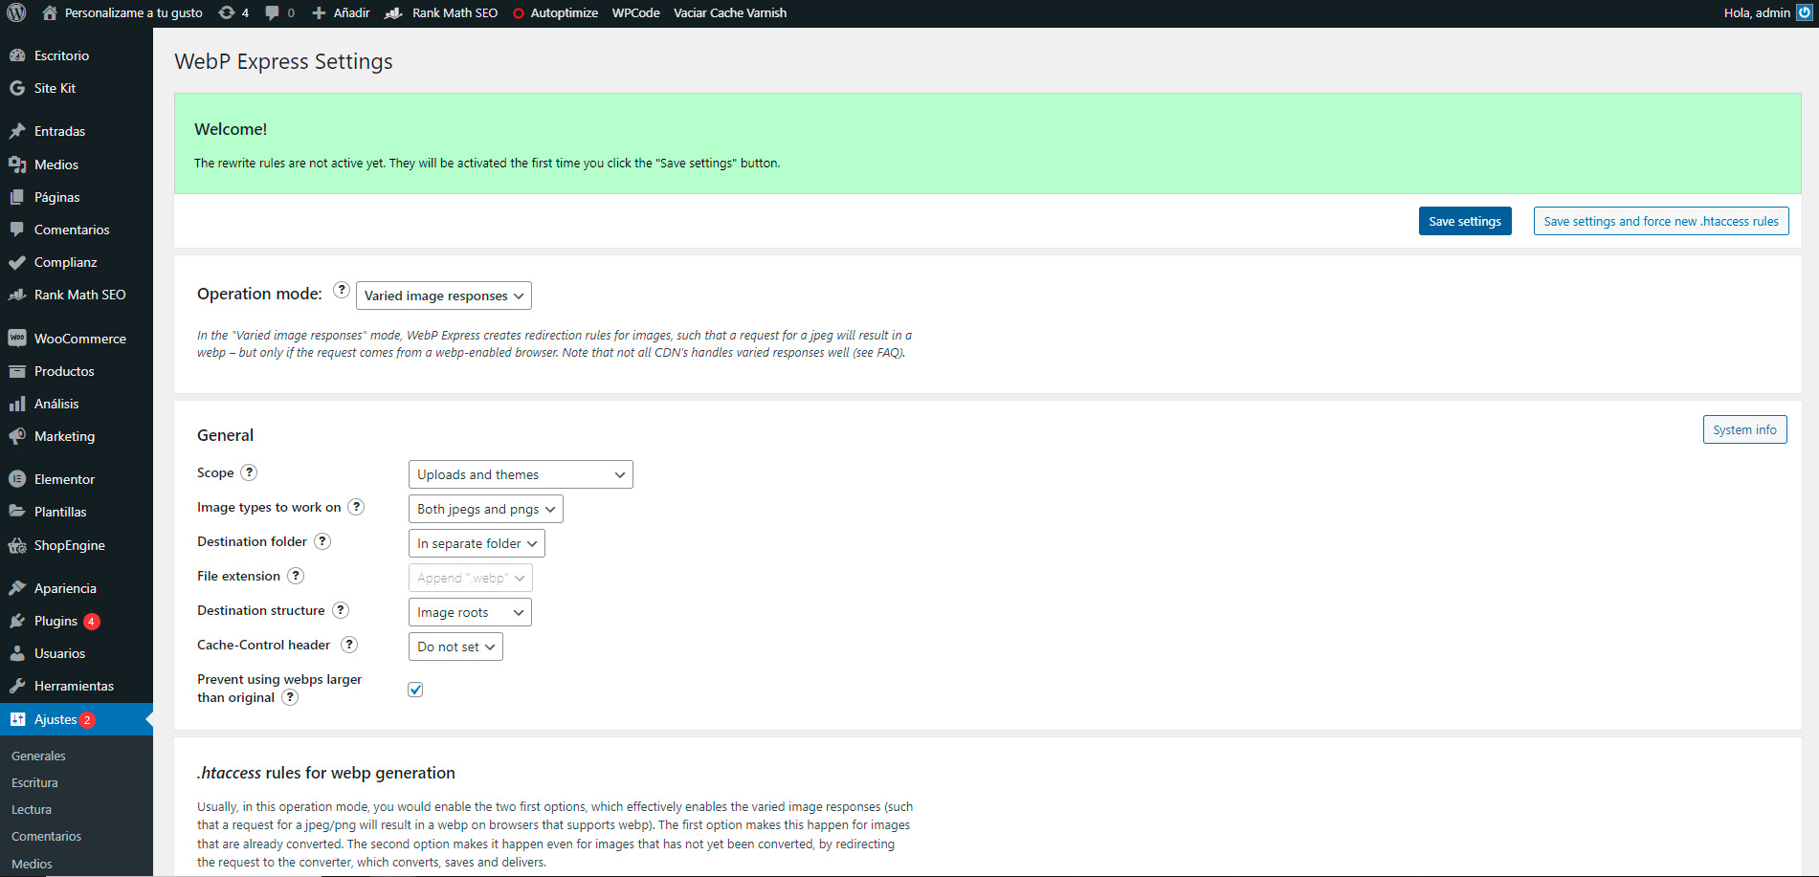Open Generales settings submenu

click(38, 756)
